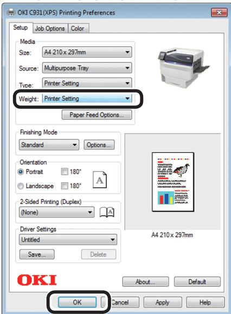Click the Paper Feed Options button
The height and width of the screenshot is (314, 231).
point(97,115)
